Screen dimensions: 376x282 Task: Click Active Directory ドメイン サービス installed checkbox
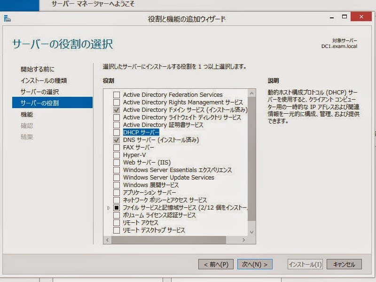(117, 110)
